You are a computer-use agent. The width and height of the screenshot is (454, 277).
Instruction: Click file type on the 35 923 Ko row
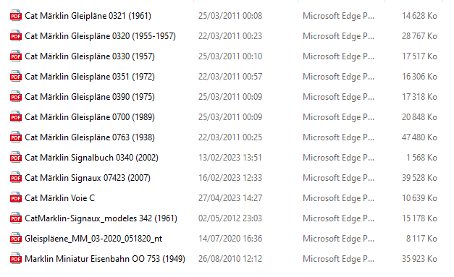click(338, 258)
